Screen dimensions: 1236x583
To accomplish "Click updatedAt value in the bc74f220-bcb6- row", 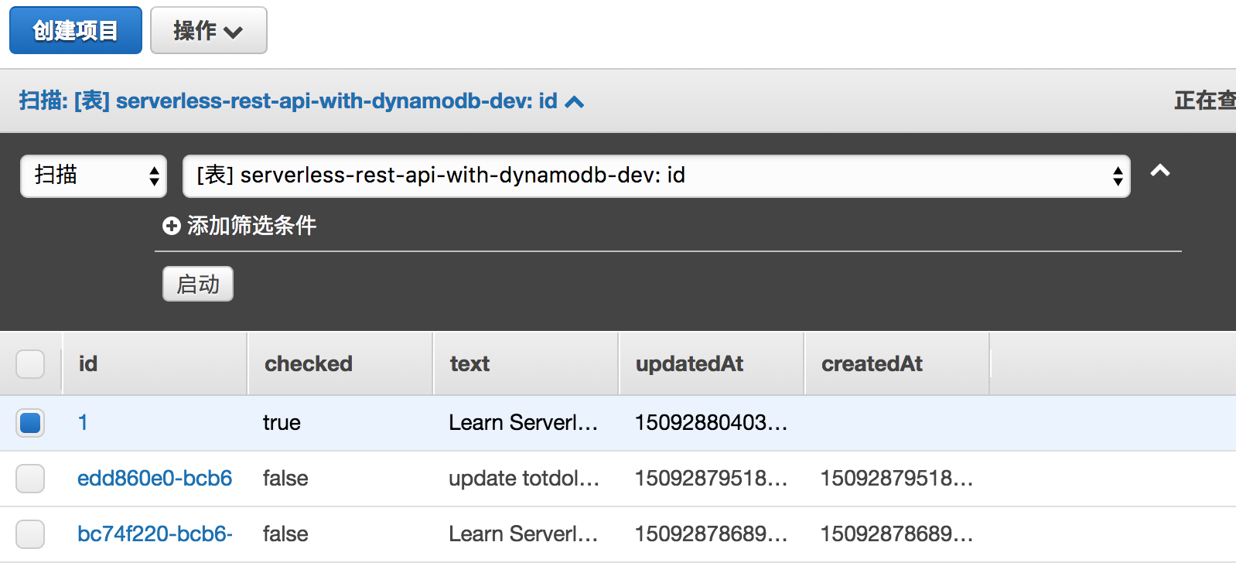I will click(711, 534).
